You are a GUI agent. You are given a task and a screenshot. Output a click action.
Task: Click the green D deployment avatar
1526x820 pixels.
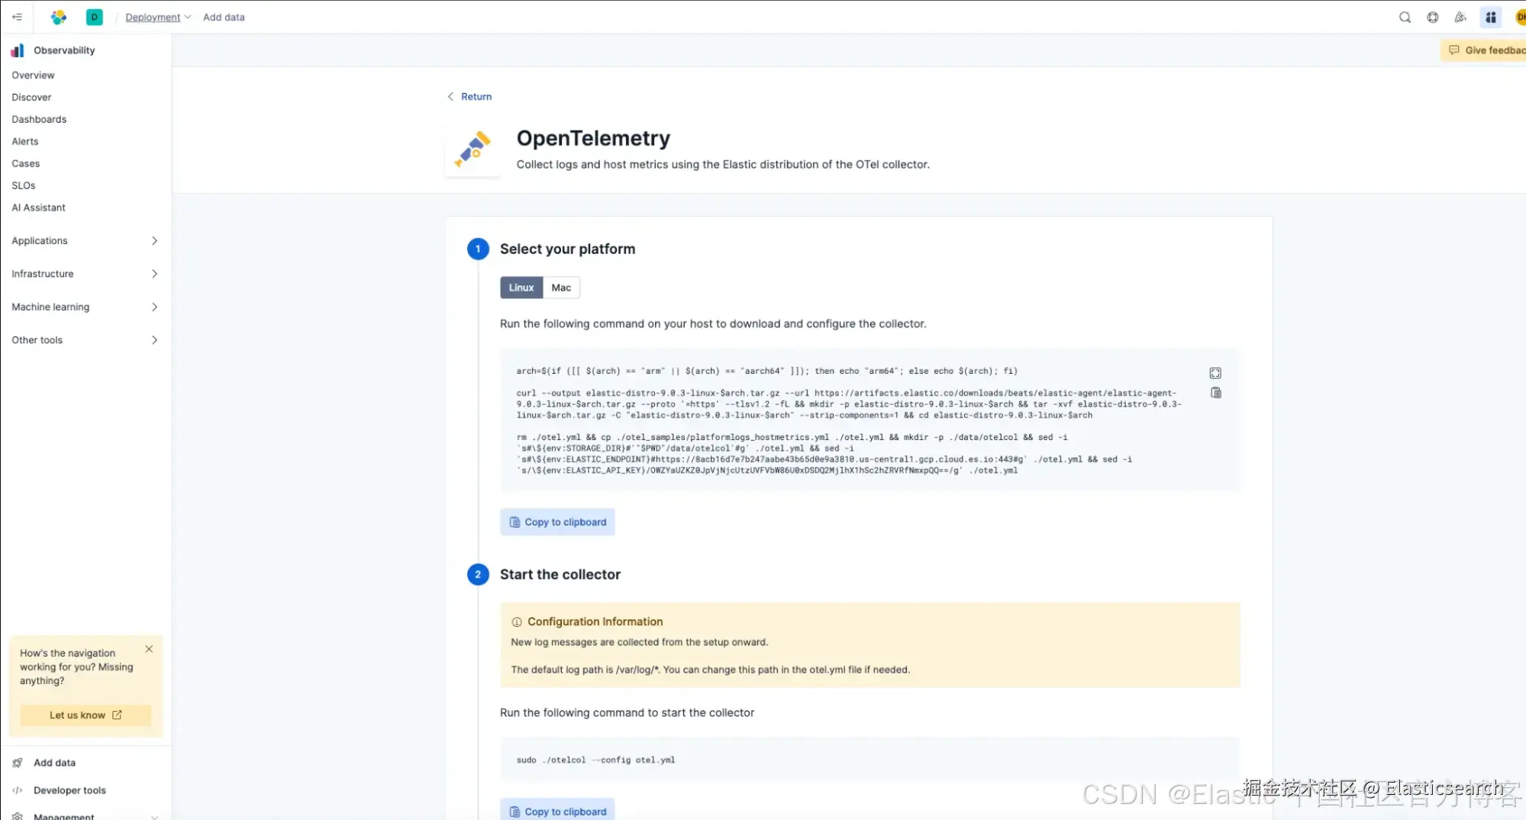click(94, 17)
